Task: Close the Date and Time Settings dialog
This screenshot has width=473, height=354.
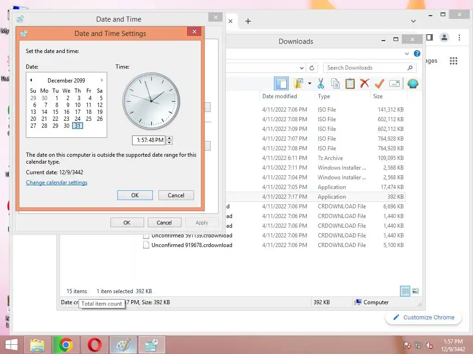Action: 194,31
